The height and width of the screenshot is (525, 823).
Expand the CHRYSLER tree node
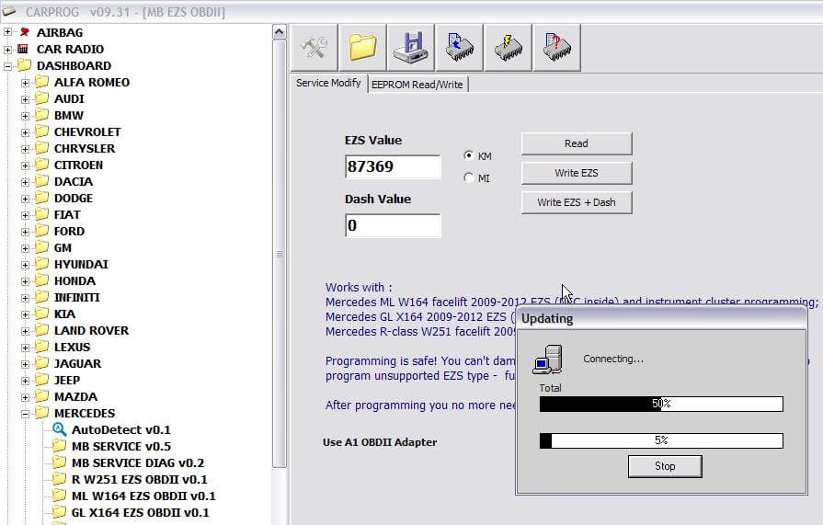[x=25, y=149]
